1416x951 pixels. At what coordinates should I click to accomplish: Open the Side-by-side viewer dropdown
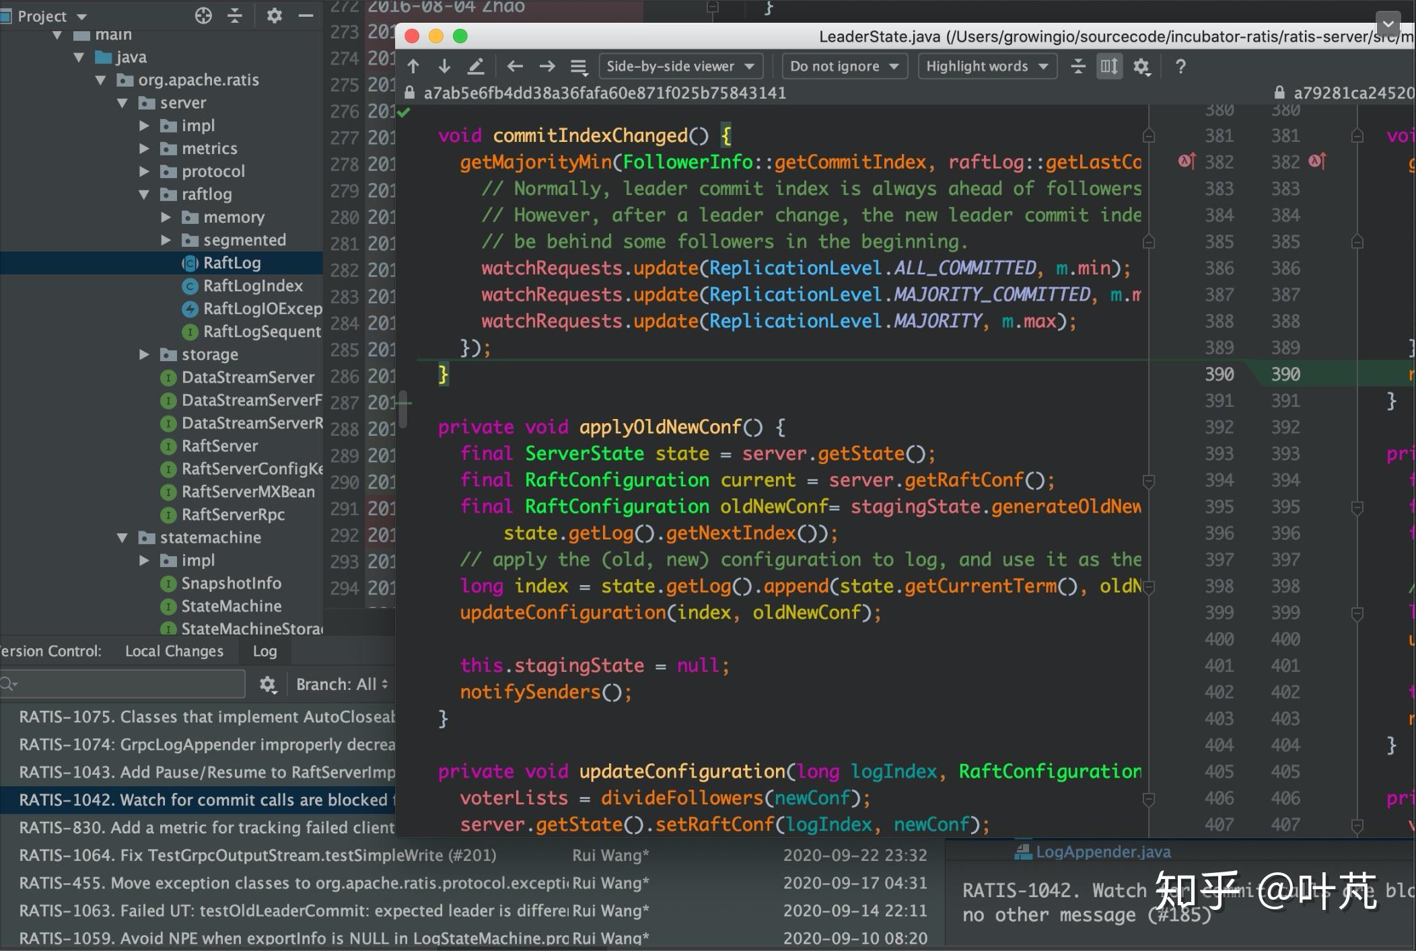[x=680, y=66]
